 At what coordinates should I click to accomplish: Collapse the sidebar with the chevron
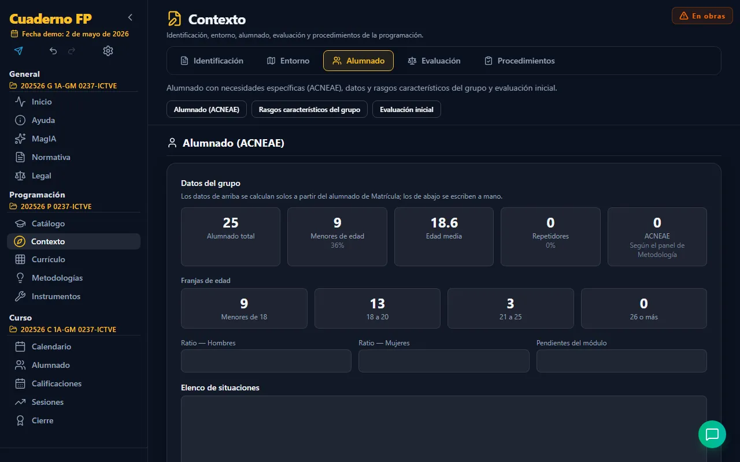130,17
